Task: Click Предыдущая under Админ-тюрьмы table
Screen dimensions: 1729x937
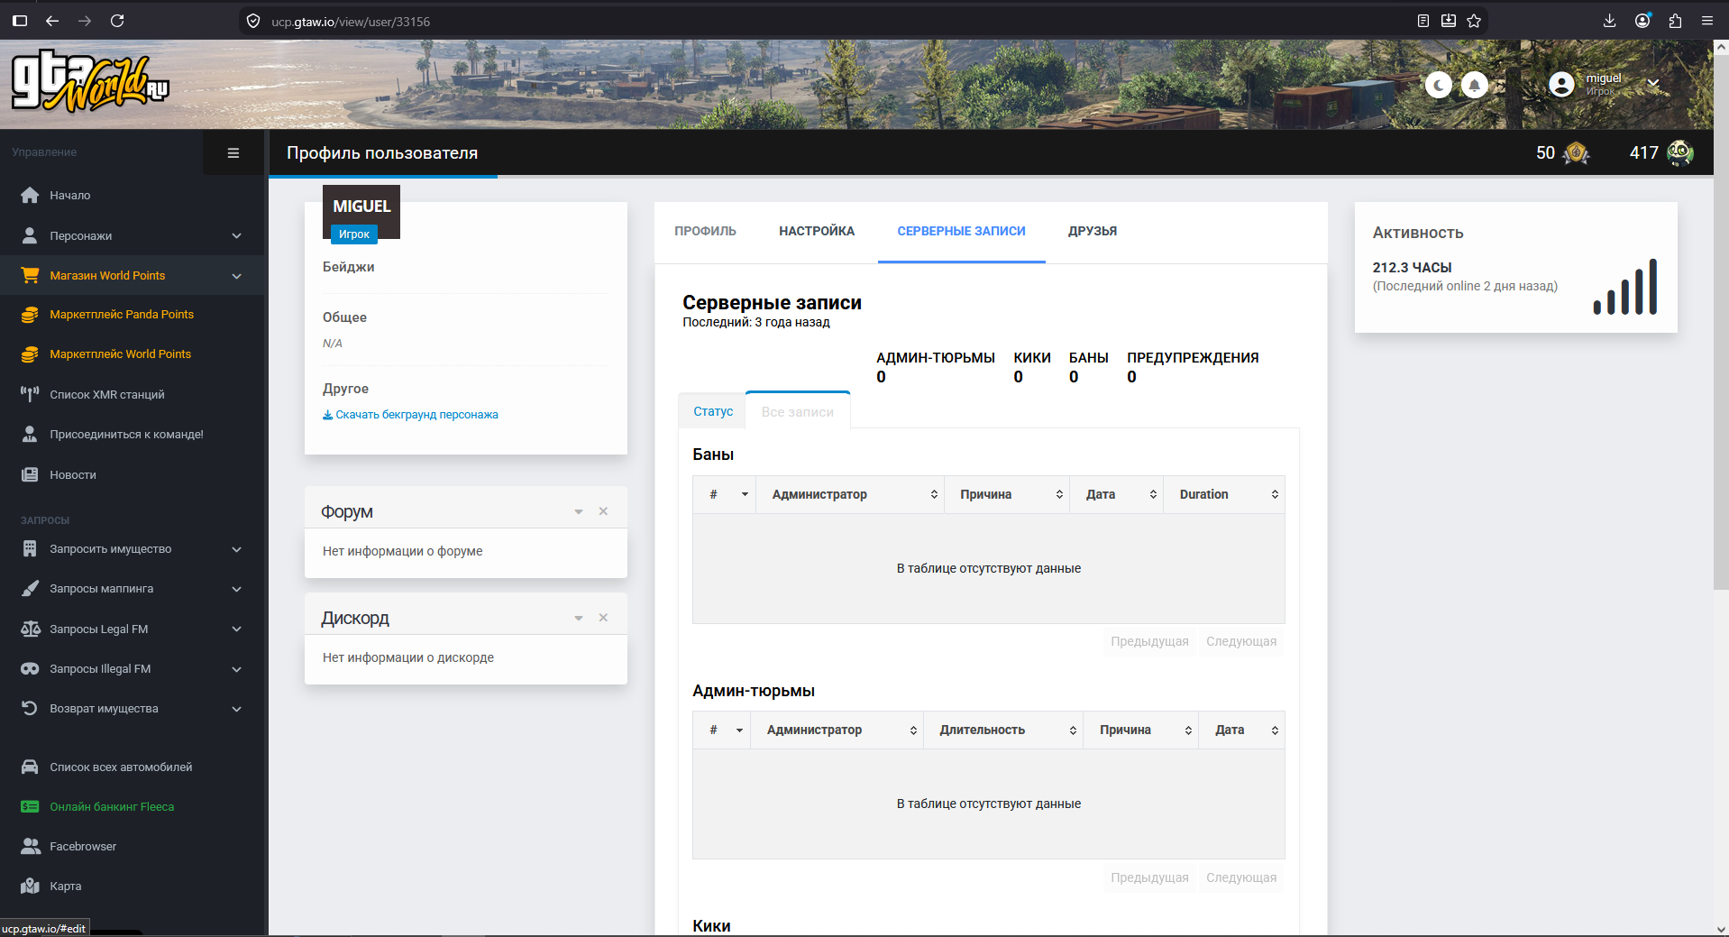Action: tap(1149, 877)
